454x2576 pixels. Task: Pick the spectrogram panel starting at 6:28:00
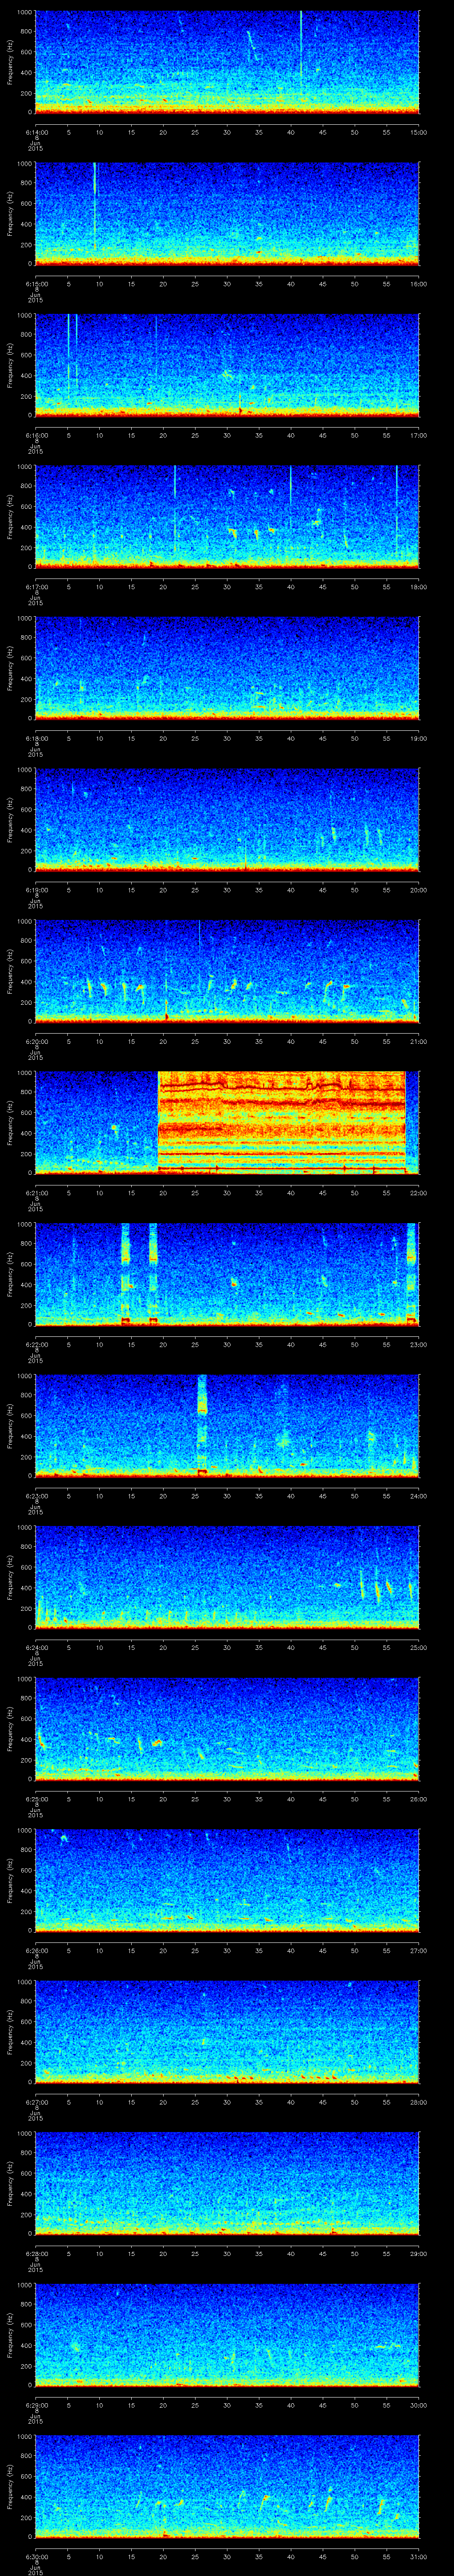pos(227,2183)
